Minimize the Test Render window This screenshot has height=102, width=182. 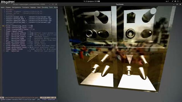tap(174, 4)
